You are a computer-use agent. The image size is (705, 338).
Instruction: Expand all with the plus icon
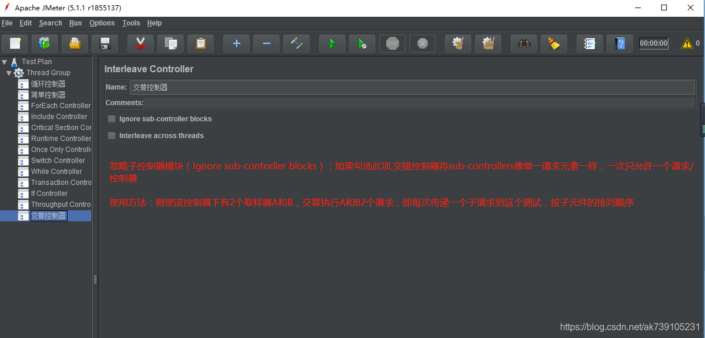coord(236,43)
